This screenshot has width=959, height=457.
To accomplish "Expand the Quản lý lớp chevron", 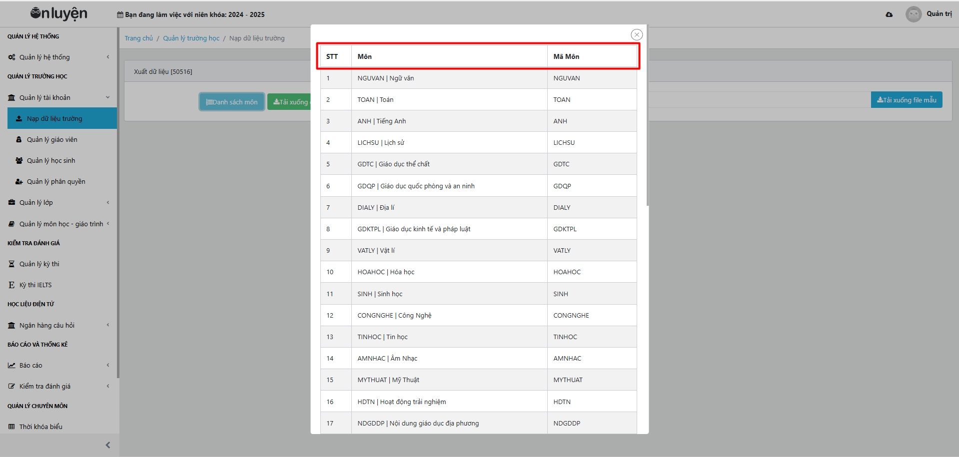I will coord(108,202).
